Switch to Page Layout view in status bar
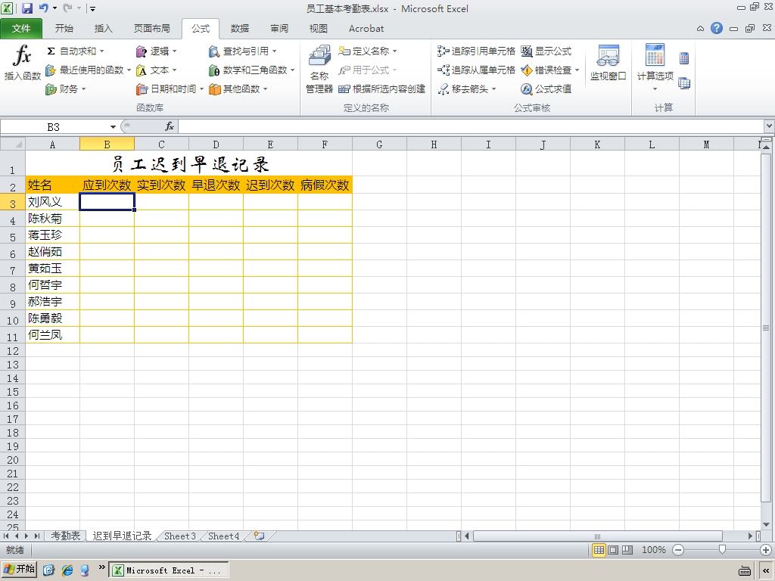 click(613, 550)
